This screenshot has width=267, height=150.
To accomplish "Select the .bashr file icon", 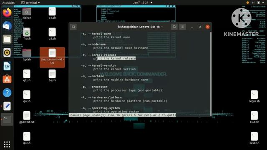I will click(52, 75).
